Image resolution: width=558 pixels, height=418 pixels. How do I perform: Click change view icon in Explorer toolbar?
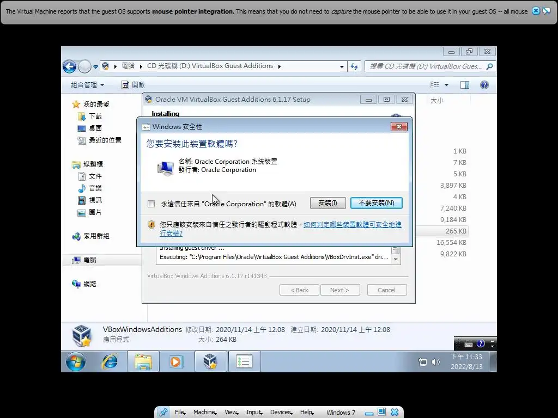tap(434, 84)
